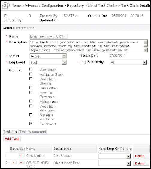
Task: Check Webeditor - Permanent group
Action: 31,106
